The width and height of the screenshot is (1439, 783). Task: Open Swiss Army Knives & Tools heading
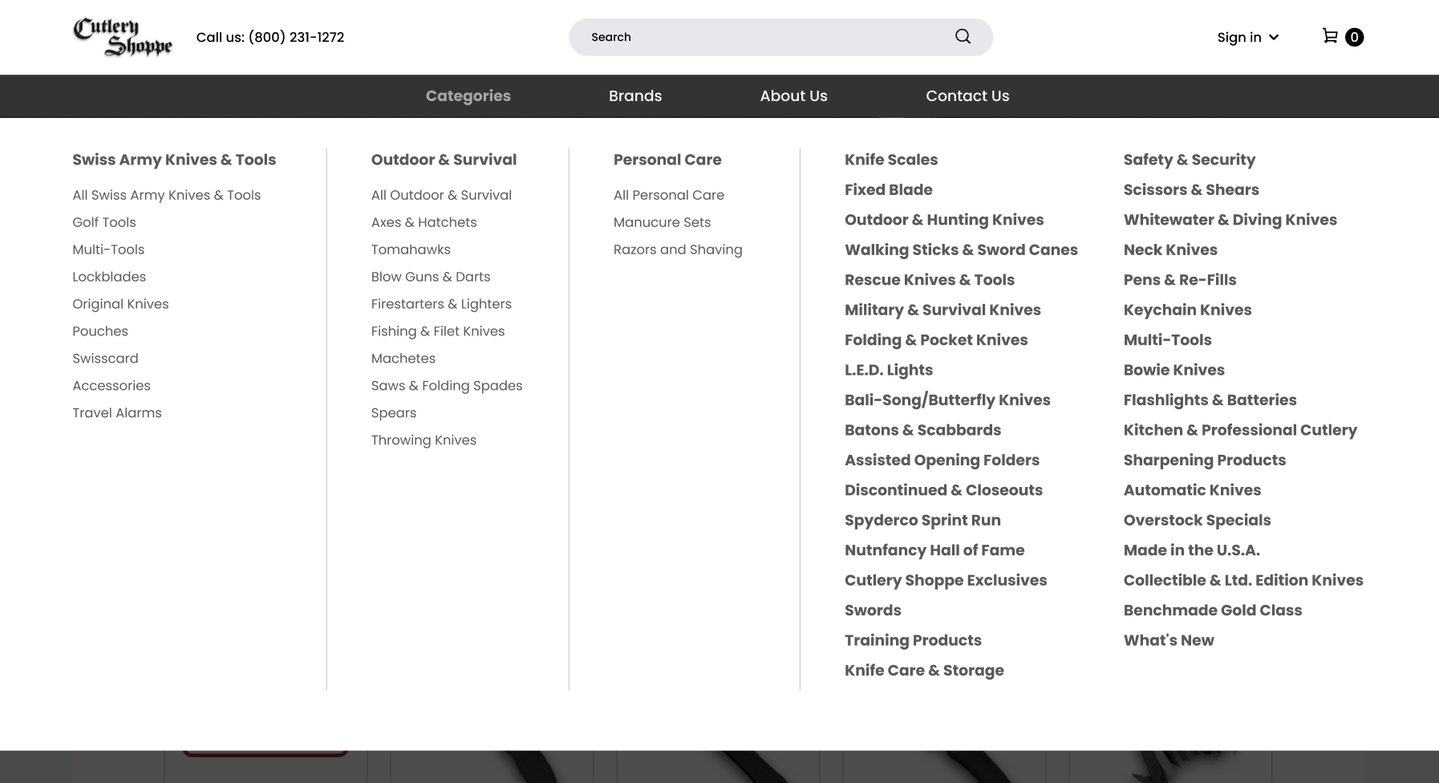pyautogui.click(x=174, y=160)
